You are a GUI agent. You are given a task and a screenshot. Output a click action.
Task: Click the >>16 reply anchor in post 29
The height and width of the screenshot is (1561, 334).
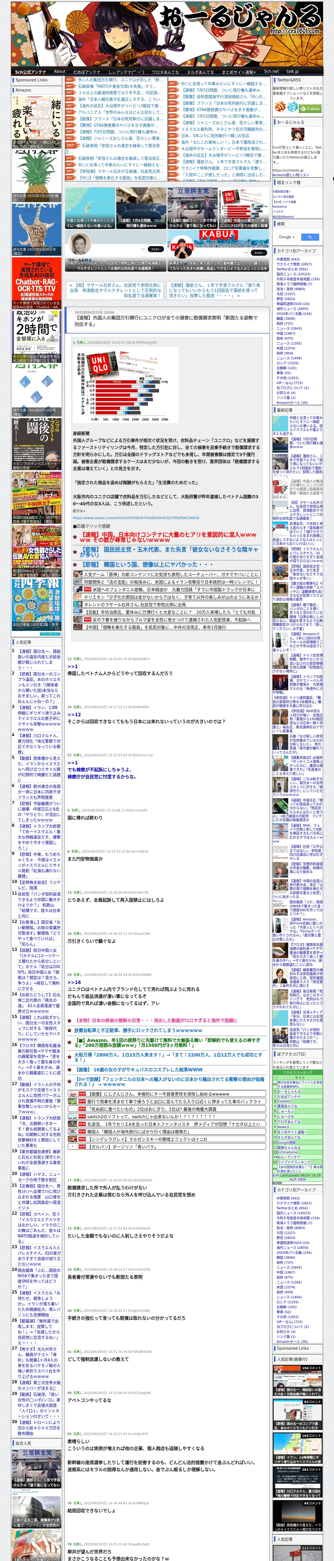(74, 982)
